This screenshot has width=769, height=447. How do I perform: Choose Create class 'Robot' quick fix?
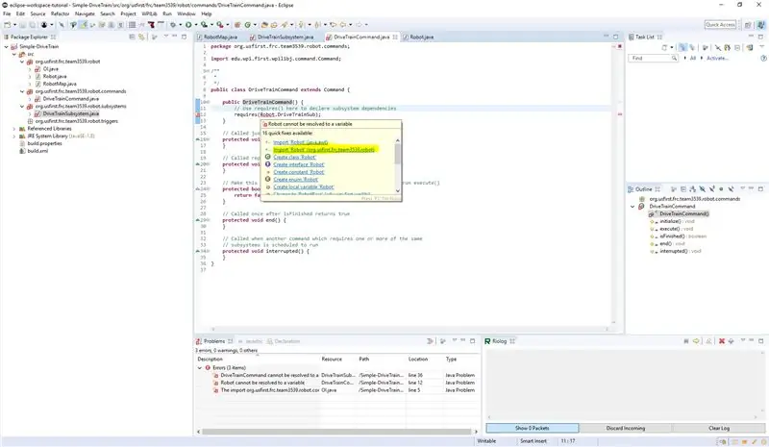pyautogui.click(x=295, y=157)
